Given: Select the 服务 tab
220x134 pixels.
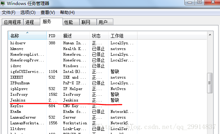Looking at the screenshot, I should (x=51, y=21).
